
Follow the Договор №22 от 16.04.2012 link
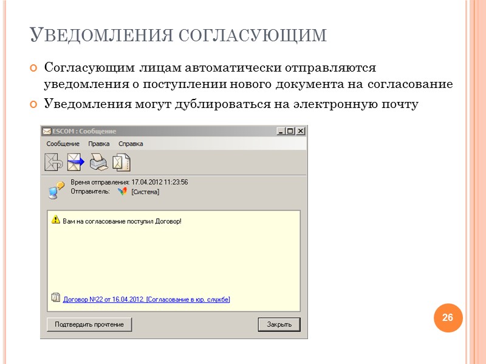click(148, 297)
